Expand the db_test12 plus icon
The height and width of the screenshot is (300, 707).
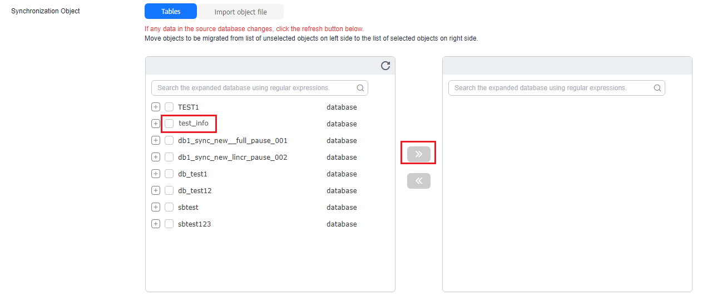[156, 190]
